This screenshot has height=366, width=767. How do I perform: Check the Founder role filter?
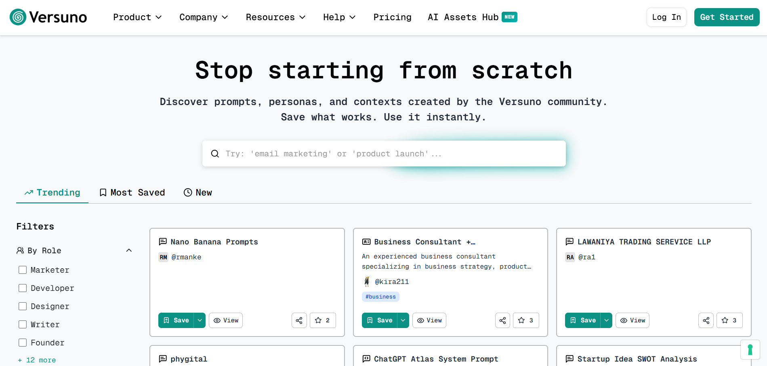(23, 343)
